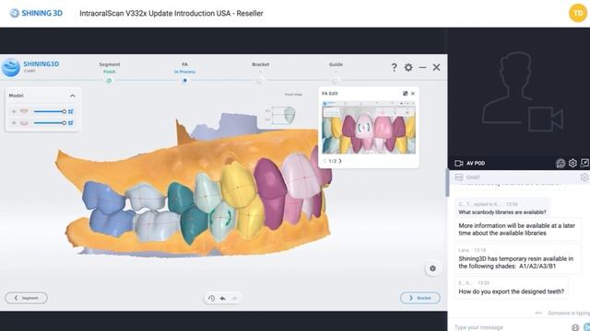Viewport: 590px width, 331px height.
Task: Select the FA workflow step
Action: tap(184, 72)
